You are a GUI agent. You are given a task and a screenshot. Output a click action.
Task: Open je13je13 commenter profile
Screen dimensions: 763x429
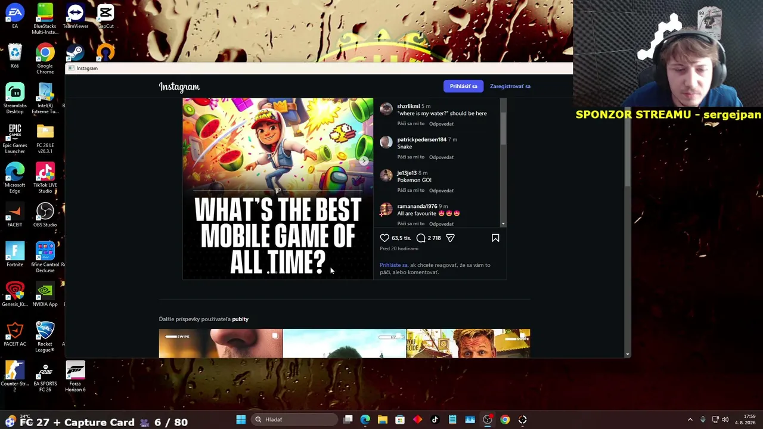[x=407, y=173]
